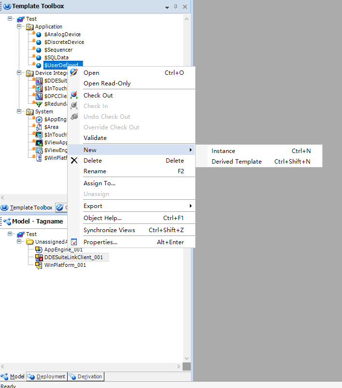Open Template Toolbox panel options dropdown arrow
The height and width of the screenshot is (388, 342).
click(x=167, y=7)
